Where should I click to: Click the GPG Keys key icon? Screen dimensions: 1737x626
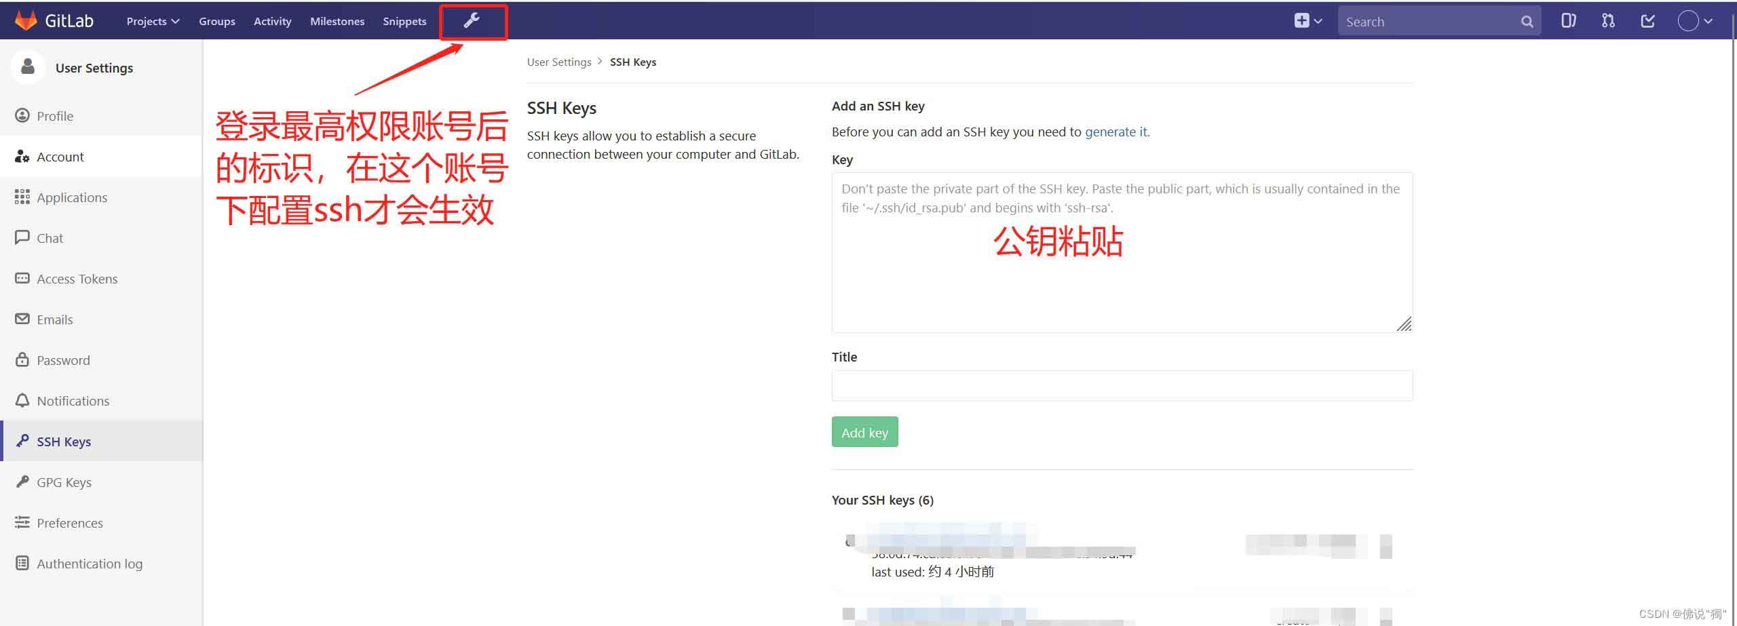(x=22, y=482)
